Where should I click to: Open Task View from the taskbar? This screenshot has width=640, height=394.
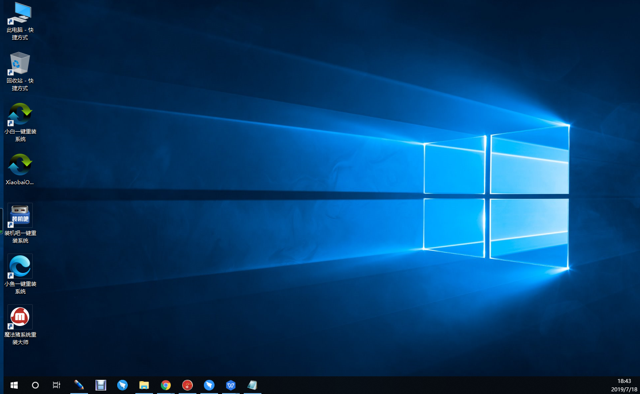[x=57, y=385]
